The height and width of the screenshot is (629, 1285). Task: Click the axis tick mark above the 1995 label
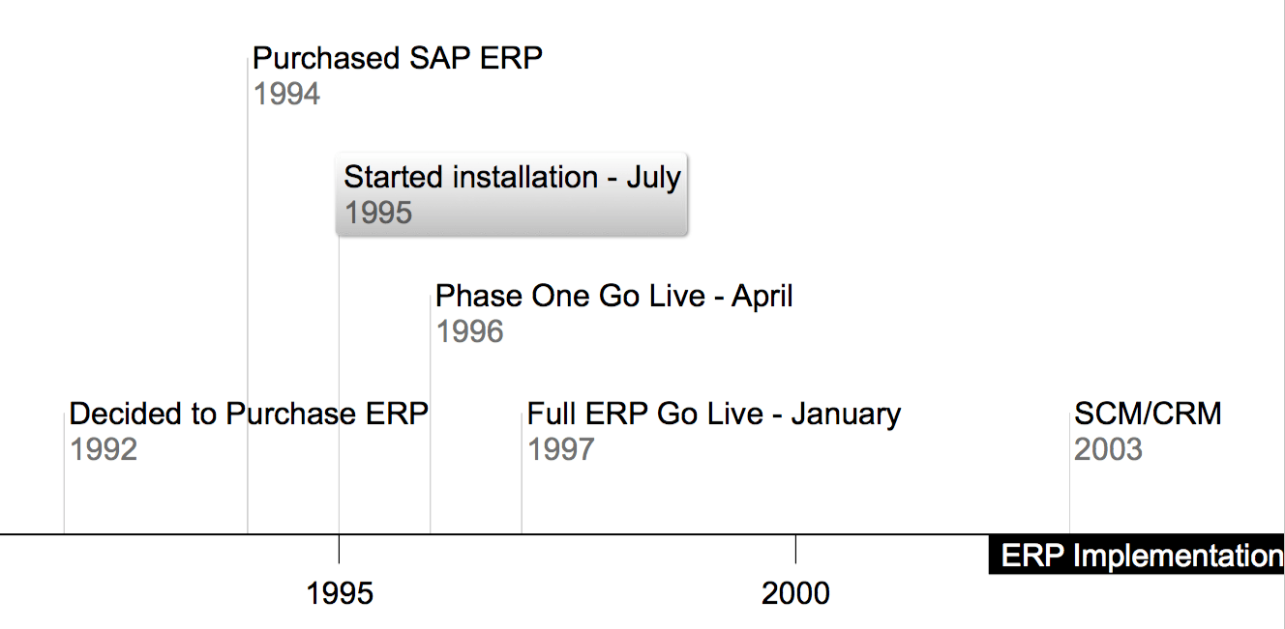339,548
